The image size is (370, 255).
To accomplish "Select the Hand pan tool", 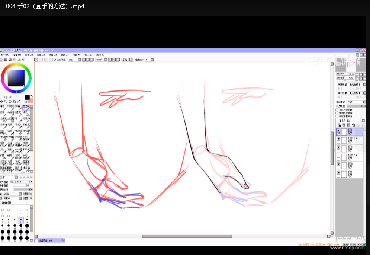I will (x=14, y=101).
